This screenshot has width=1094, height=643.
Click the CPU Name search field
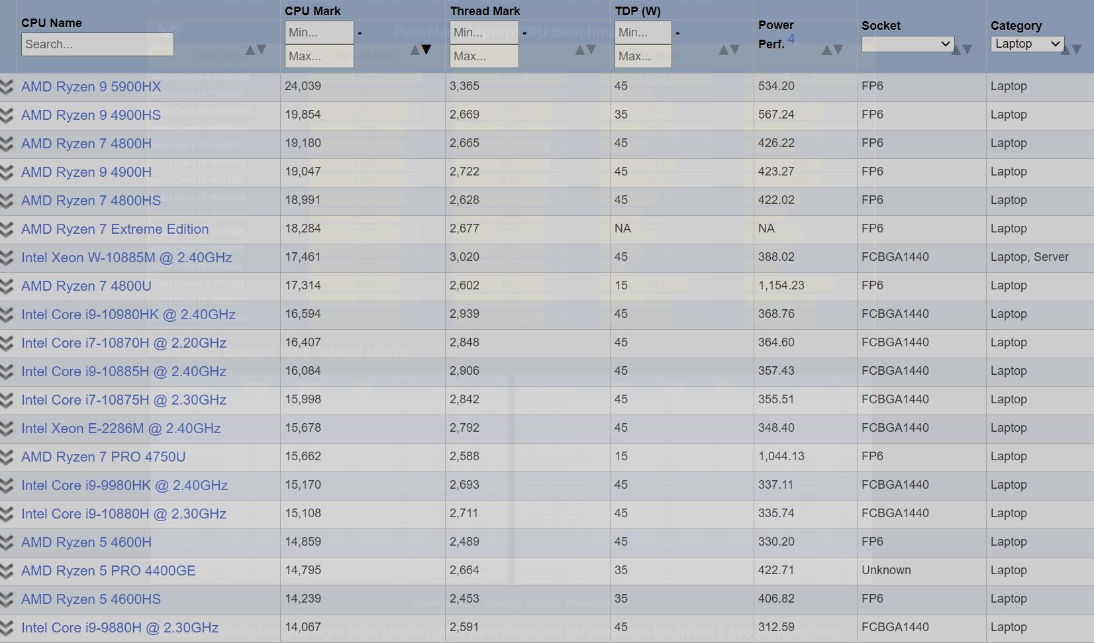[97, 44]
